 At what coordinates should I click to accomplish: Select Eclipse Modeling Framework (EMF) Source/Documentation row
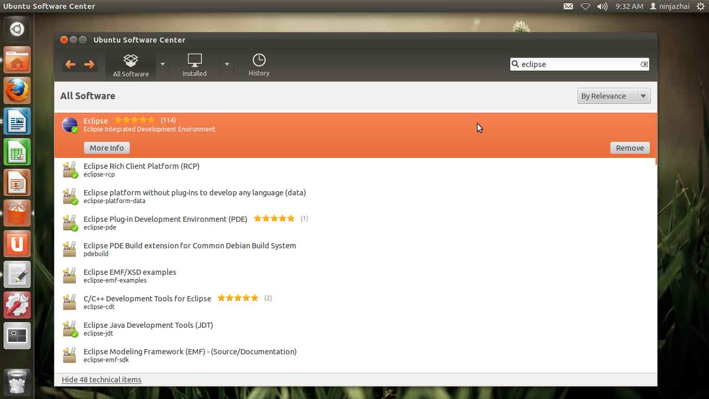pos(356,356)
